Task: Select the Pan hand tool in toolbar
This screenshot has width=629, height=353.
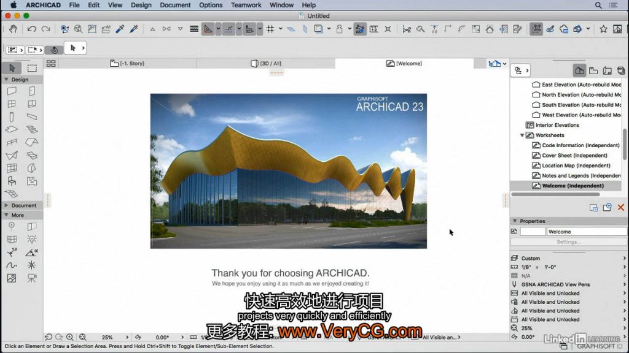Action: click(x=13, y=29)
